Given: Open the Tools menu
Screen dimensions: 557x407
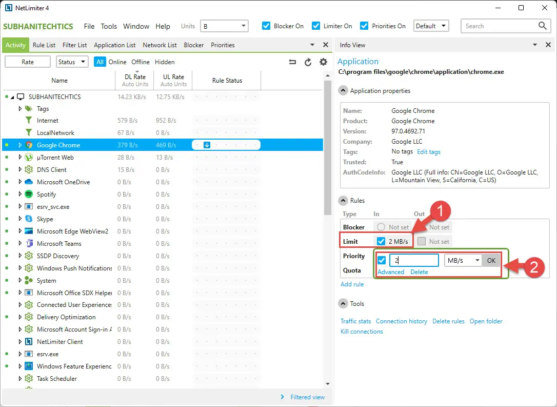Looking at the screenshot, I should (109, 26).
